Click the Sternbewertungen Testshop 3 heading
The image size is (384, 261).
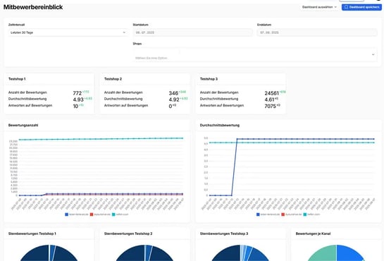coord(224,233)
